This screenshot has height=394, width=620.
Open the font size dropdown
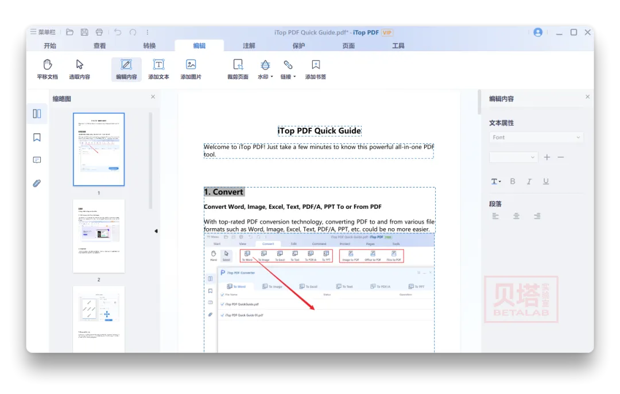tap(513, 157)
